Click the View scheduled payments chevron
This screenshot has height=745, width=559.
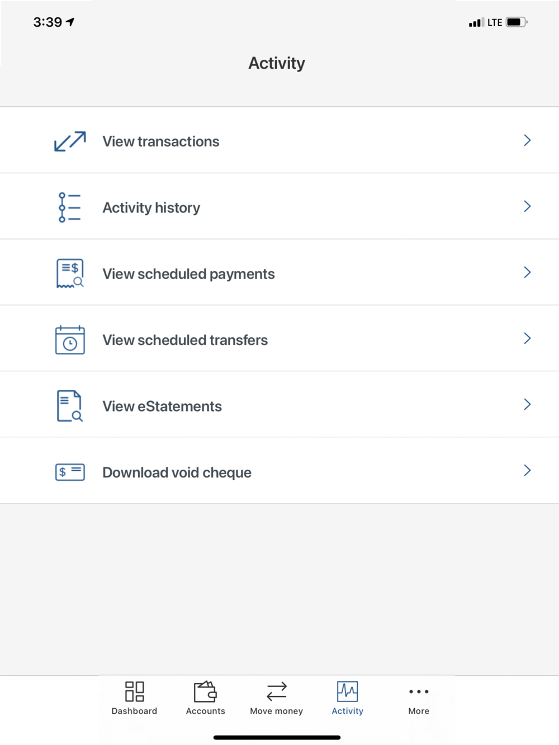[x=527, y=273]
